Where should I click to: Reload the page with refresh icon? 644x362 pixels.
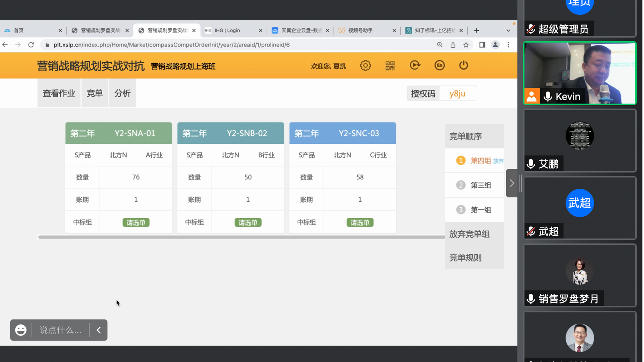31,45
